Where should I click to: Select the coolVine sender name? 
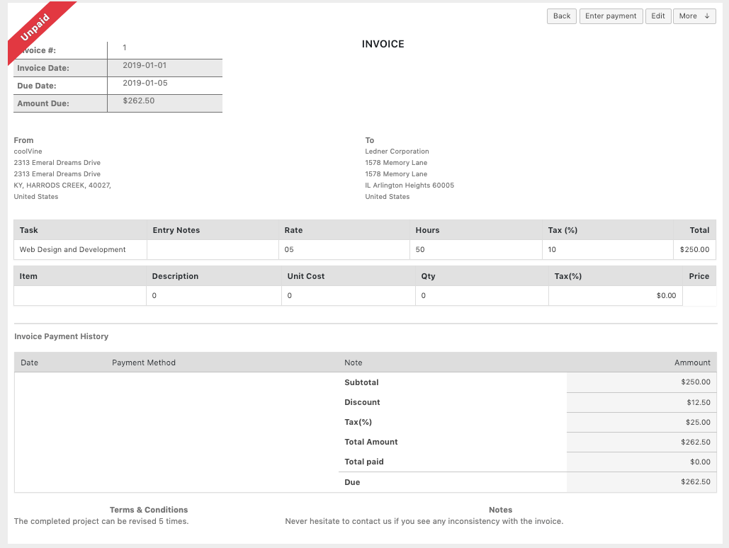pyautogui.click(x=28, y=151)
